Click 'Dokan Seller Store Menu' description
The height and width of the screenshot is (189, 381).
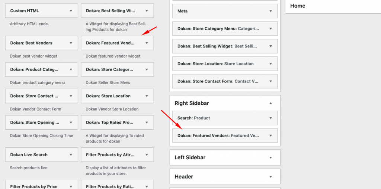108,82
